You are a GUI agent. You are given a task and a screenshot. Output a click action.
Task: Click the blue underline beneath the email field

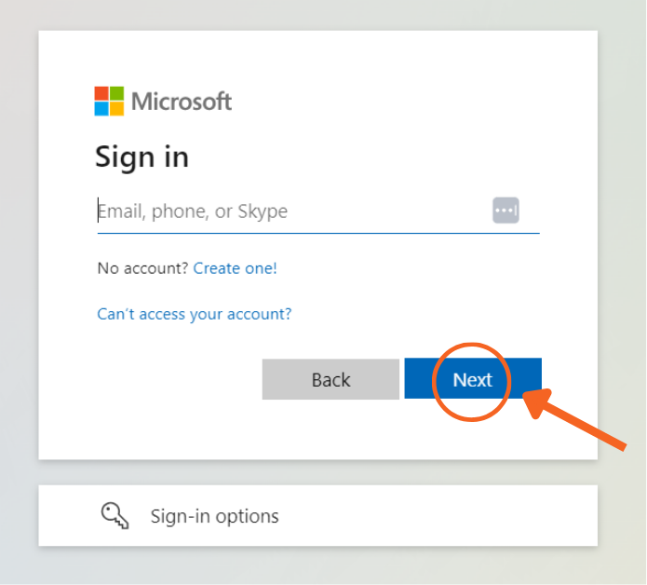coord(318,232)
